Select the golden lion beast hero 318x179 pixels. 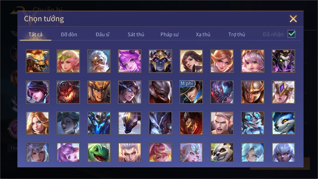point(37,61)
